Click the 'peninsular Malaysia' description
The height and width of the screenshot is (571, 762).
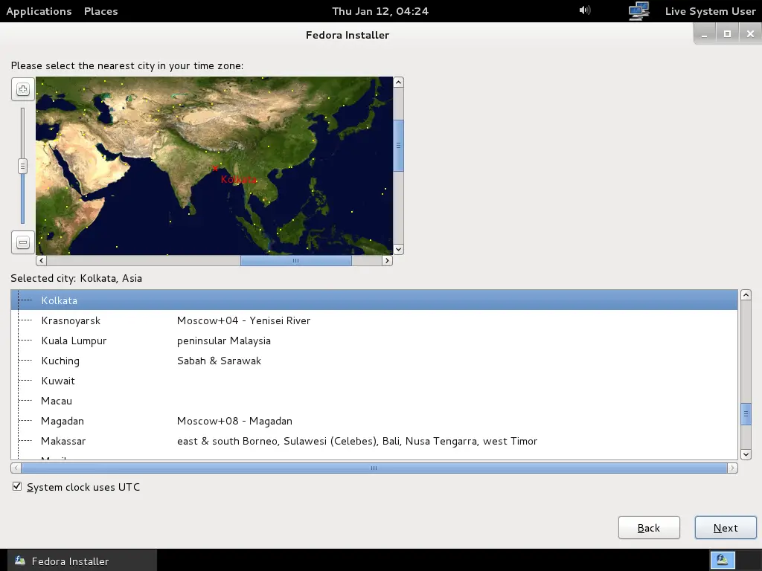point(223,341)
